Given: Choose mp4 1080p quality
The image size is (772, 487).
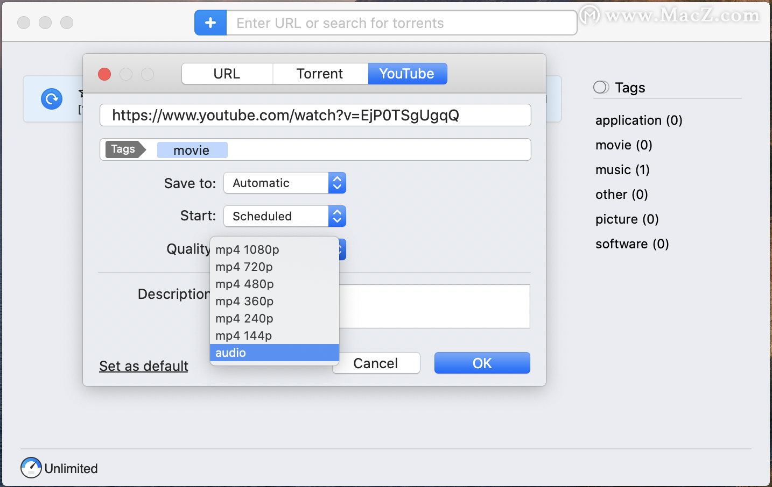Looking at the screenshot, I should pos(274,249).
